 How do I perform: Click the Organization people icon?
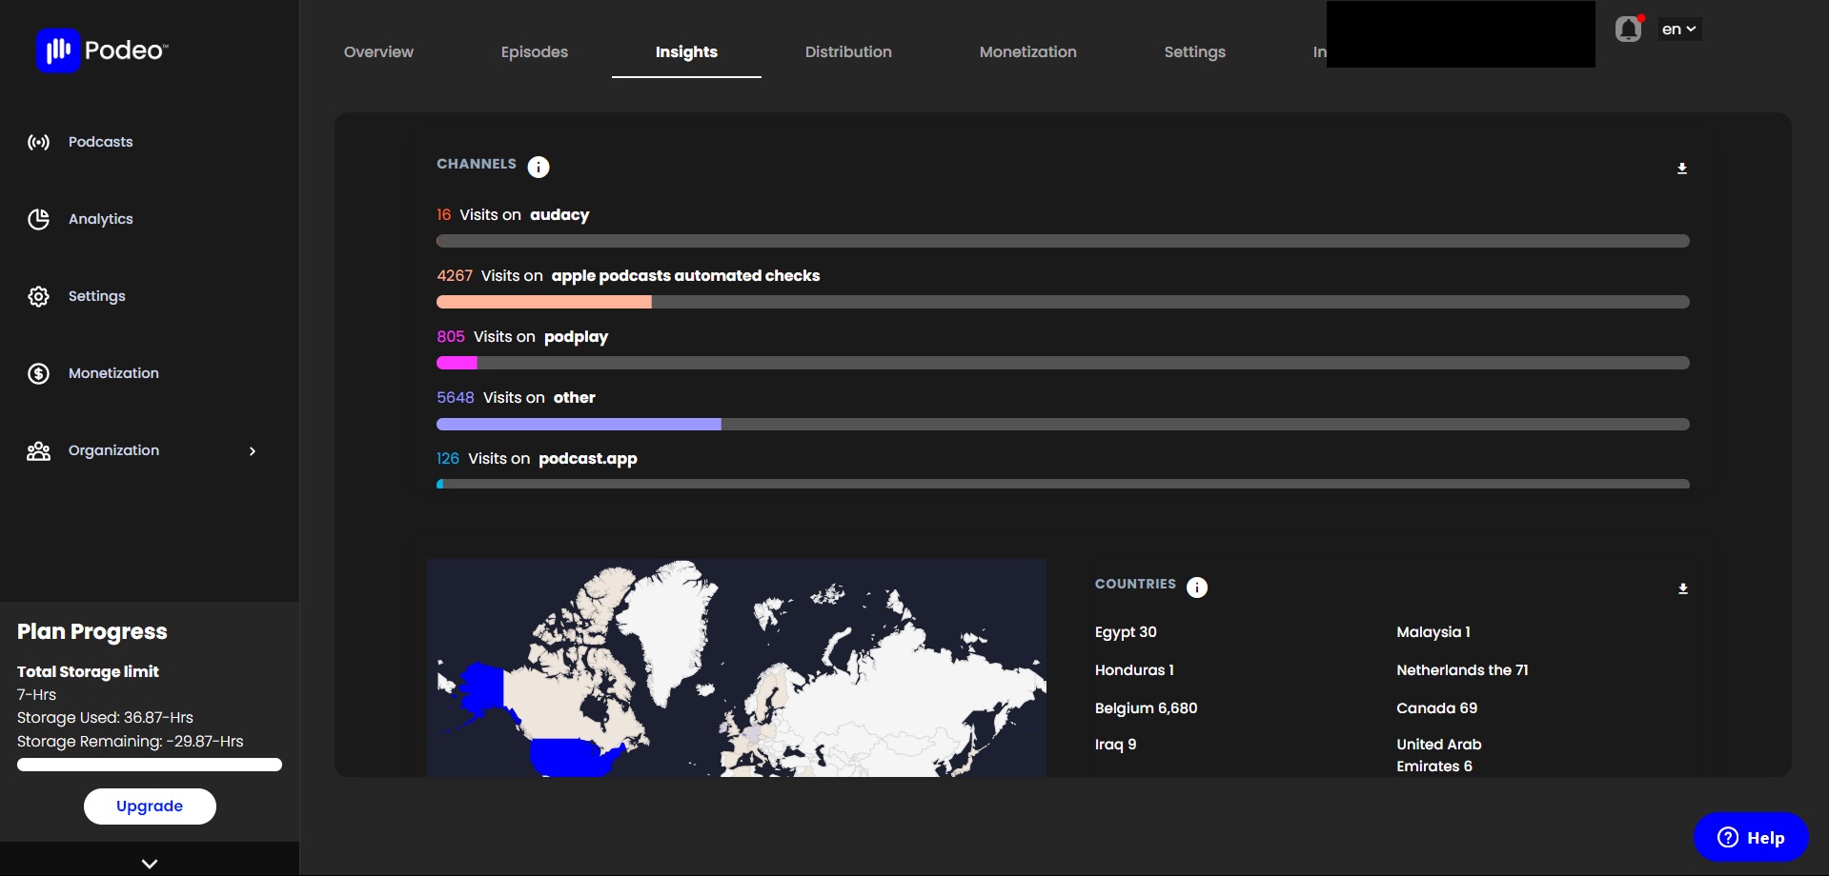click(38, 450)
